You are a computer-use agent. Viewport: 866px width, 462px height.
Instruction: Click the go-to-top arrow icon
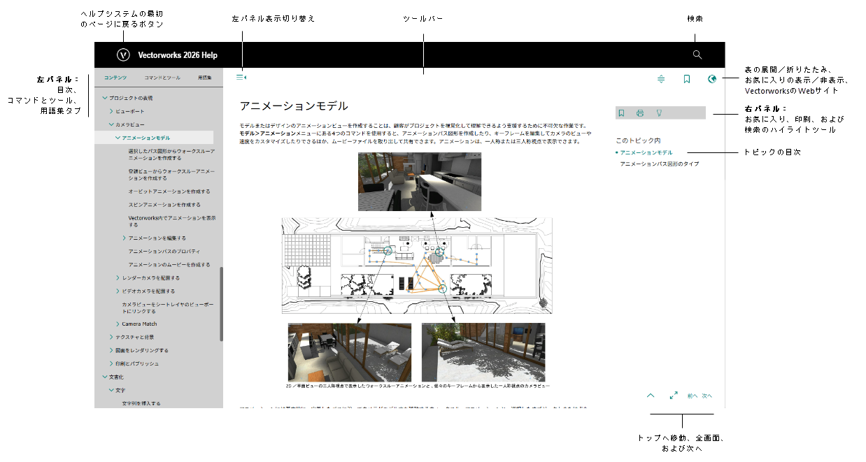tap(651, 395)
